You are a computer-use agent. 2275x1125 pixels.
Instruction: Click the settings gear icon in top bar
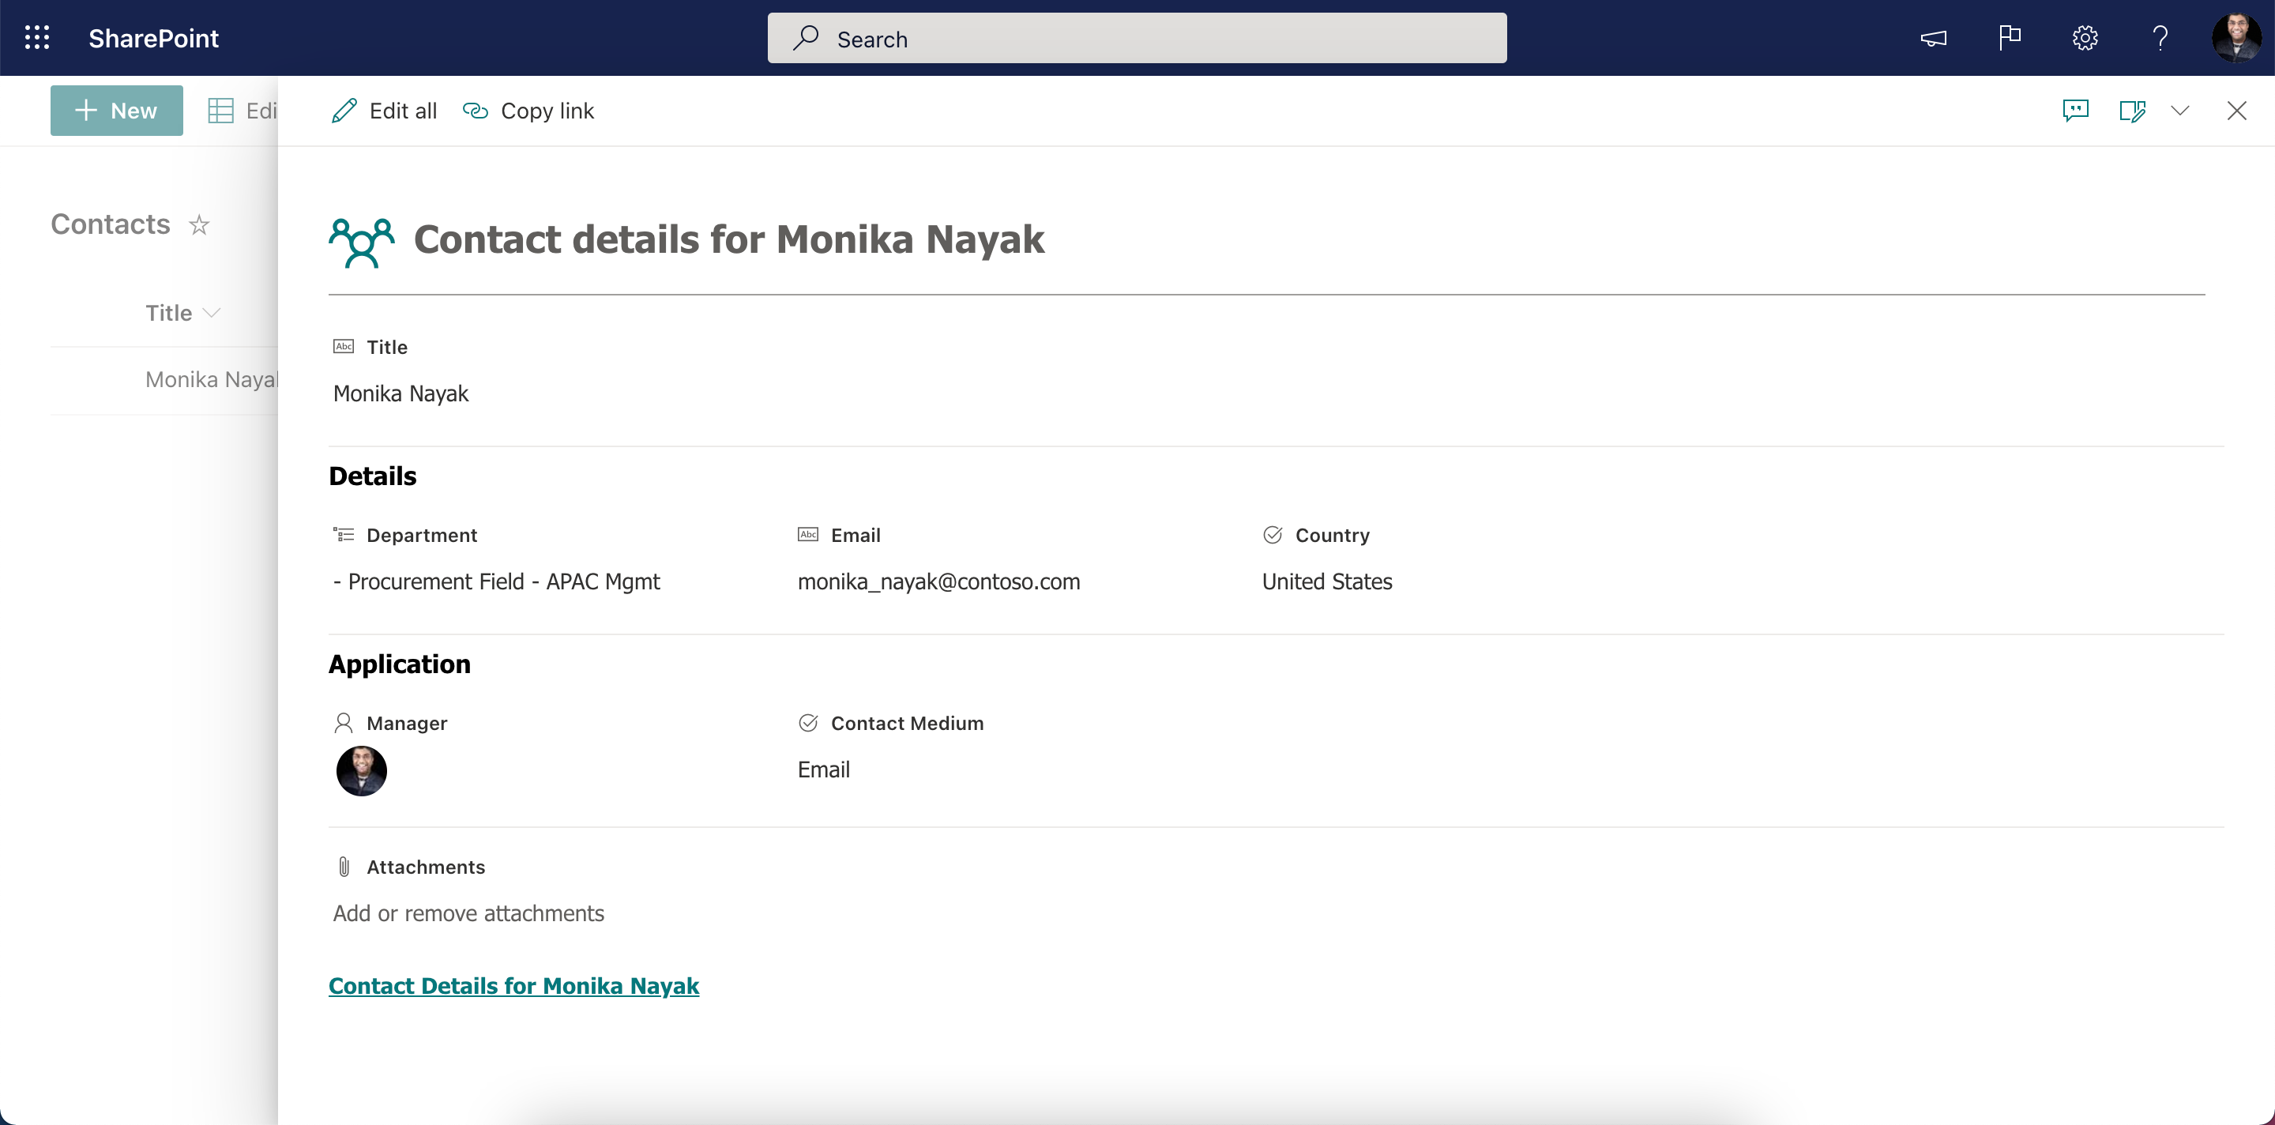pos(2085,38)
